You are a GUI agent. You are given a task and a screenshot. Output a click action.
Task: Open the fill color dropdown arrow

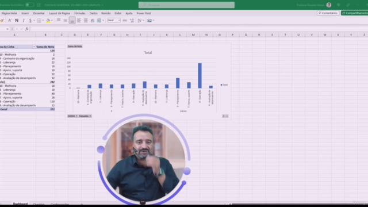click(x=52, y=21)
